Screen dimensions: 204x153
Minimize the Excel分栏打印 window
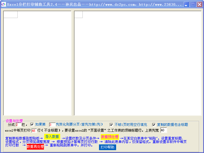click(x=186, y=5)
